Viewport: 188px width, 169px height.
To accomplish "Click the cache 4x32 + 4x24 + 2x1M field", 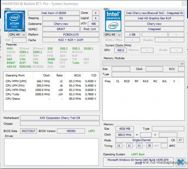I will (x=71, y=40).
